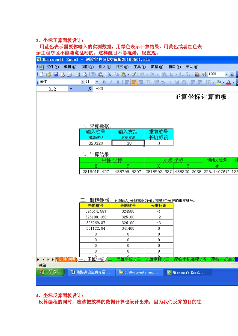Viewport: 238px width, 336px height.
Task: Toggle Align Right
Action: tap(141, 82)
